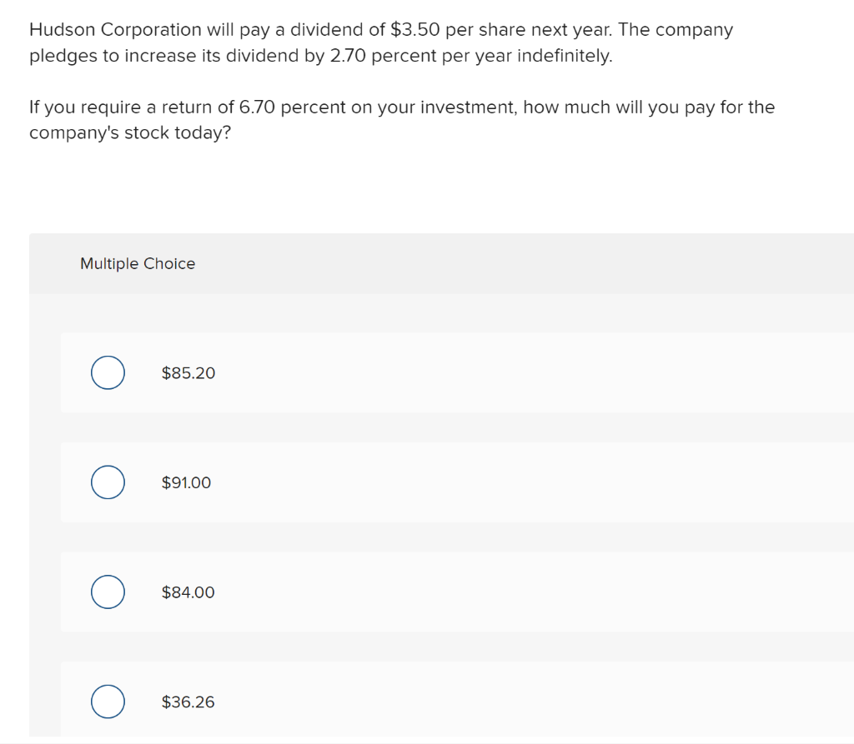Click the $36.26 answer label text
854x744 pixels.
[188, 702]
